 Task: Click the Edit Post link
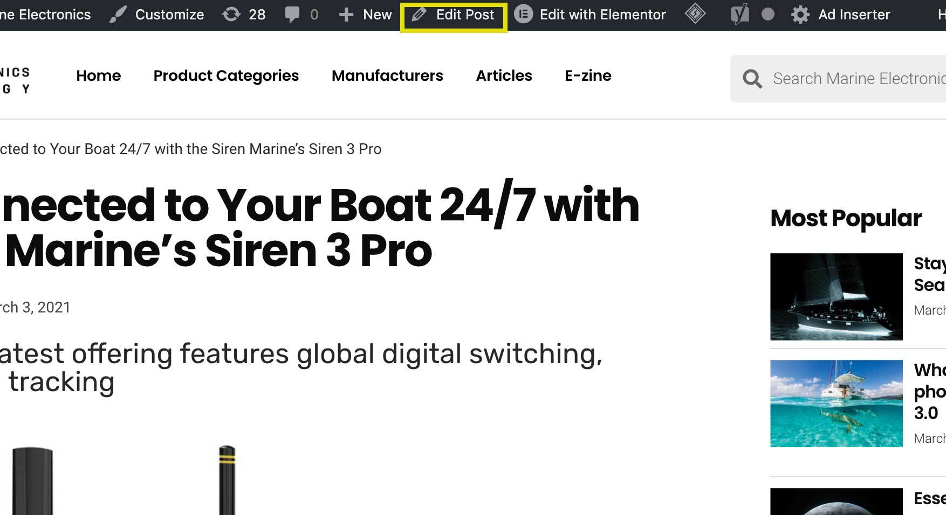tap(465, 15)
